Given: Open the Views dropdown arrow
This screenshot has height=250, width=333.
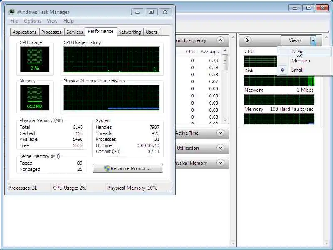Looking at the screenshot, I should (313, 40).
